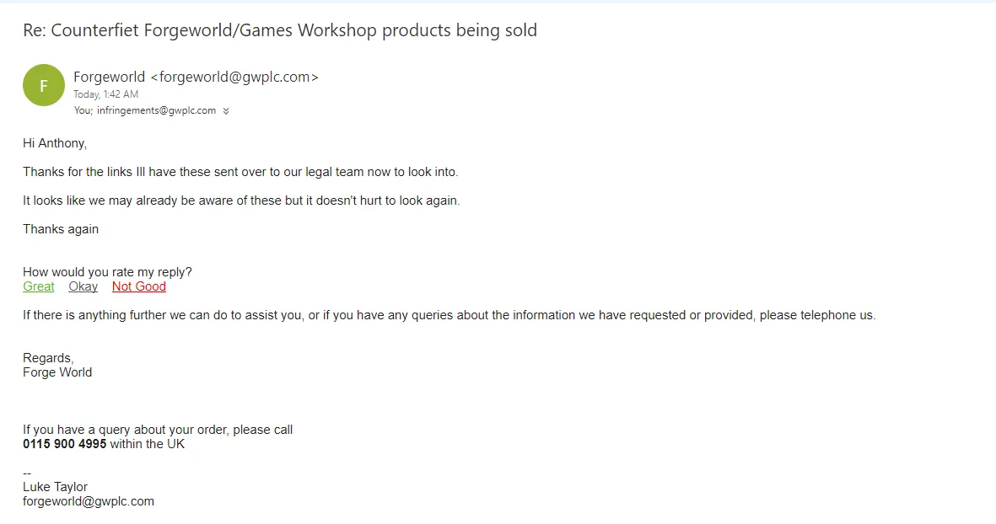The width and height of the screenshot is (996, 524).
Task: Click the sender name Forgeworld in header
Action: tap(110, 77)
